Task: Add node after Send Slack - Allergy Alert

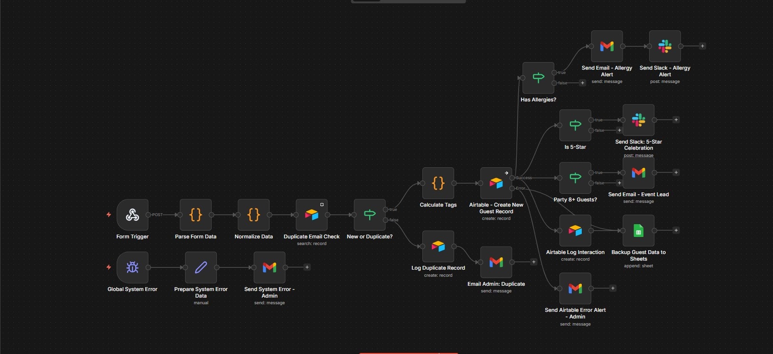Action: [702, 46]
